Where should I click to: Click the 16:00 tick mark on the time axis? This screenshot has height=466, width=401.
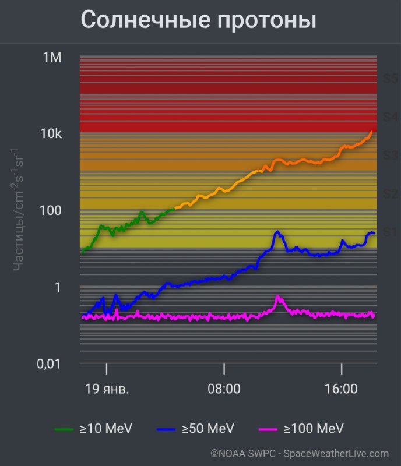(342, 369)
